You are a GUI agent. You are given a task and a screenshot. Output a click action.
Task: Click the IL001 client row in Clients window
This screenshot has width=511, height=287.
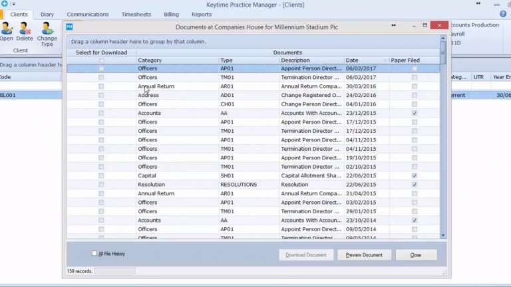point(31,96)
